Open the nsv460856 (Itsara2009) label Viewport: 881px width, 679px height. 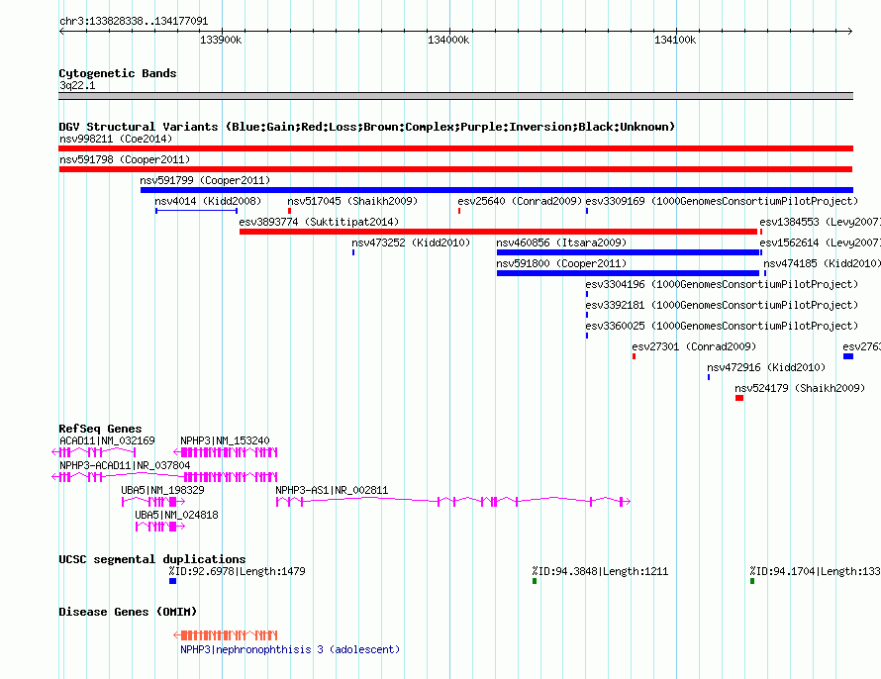click(561, 242)
